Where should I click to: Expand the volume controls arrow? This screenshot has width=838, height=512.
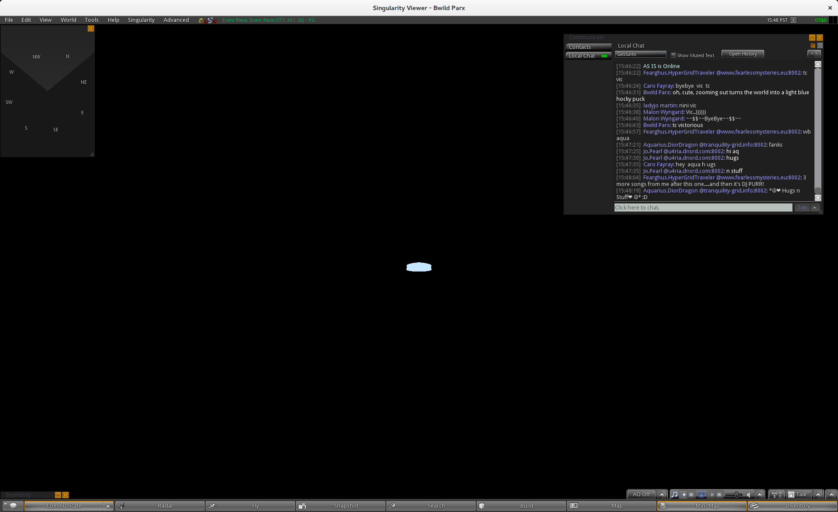pos(760,495)
